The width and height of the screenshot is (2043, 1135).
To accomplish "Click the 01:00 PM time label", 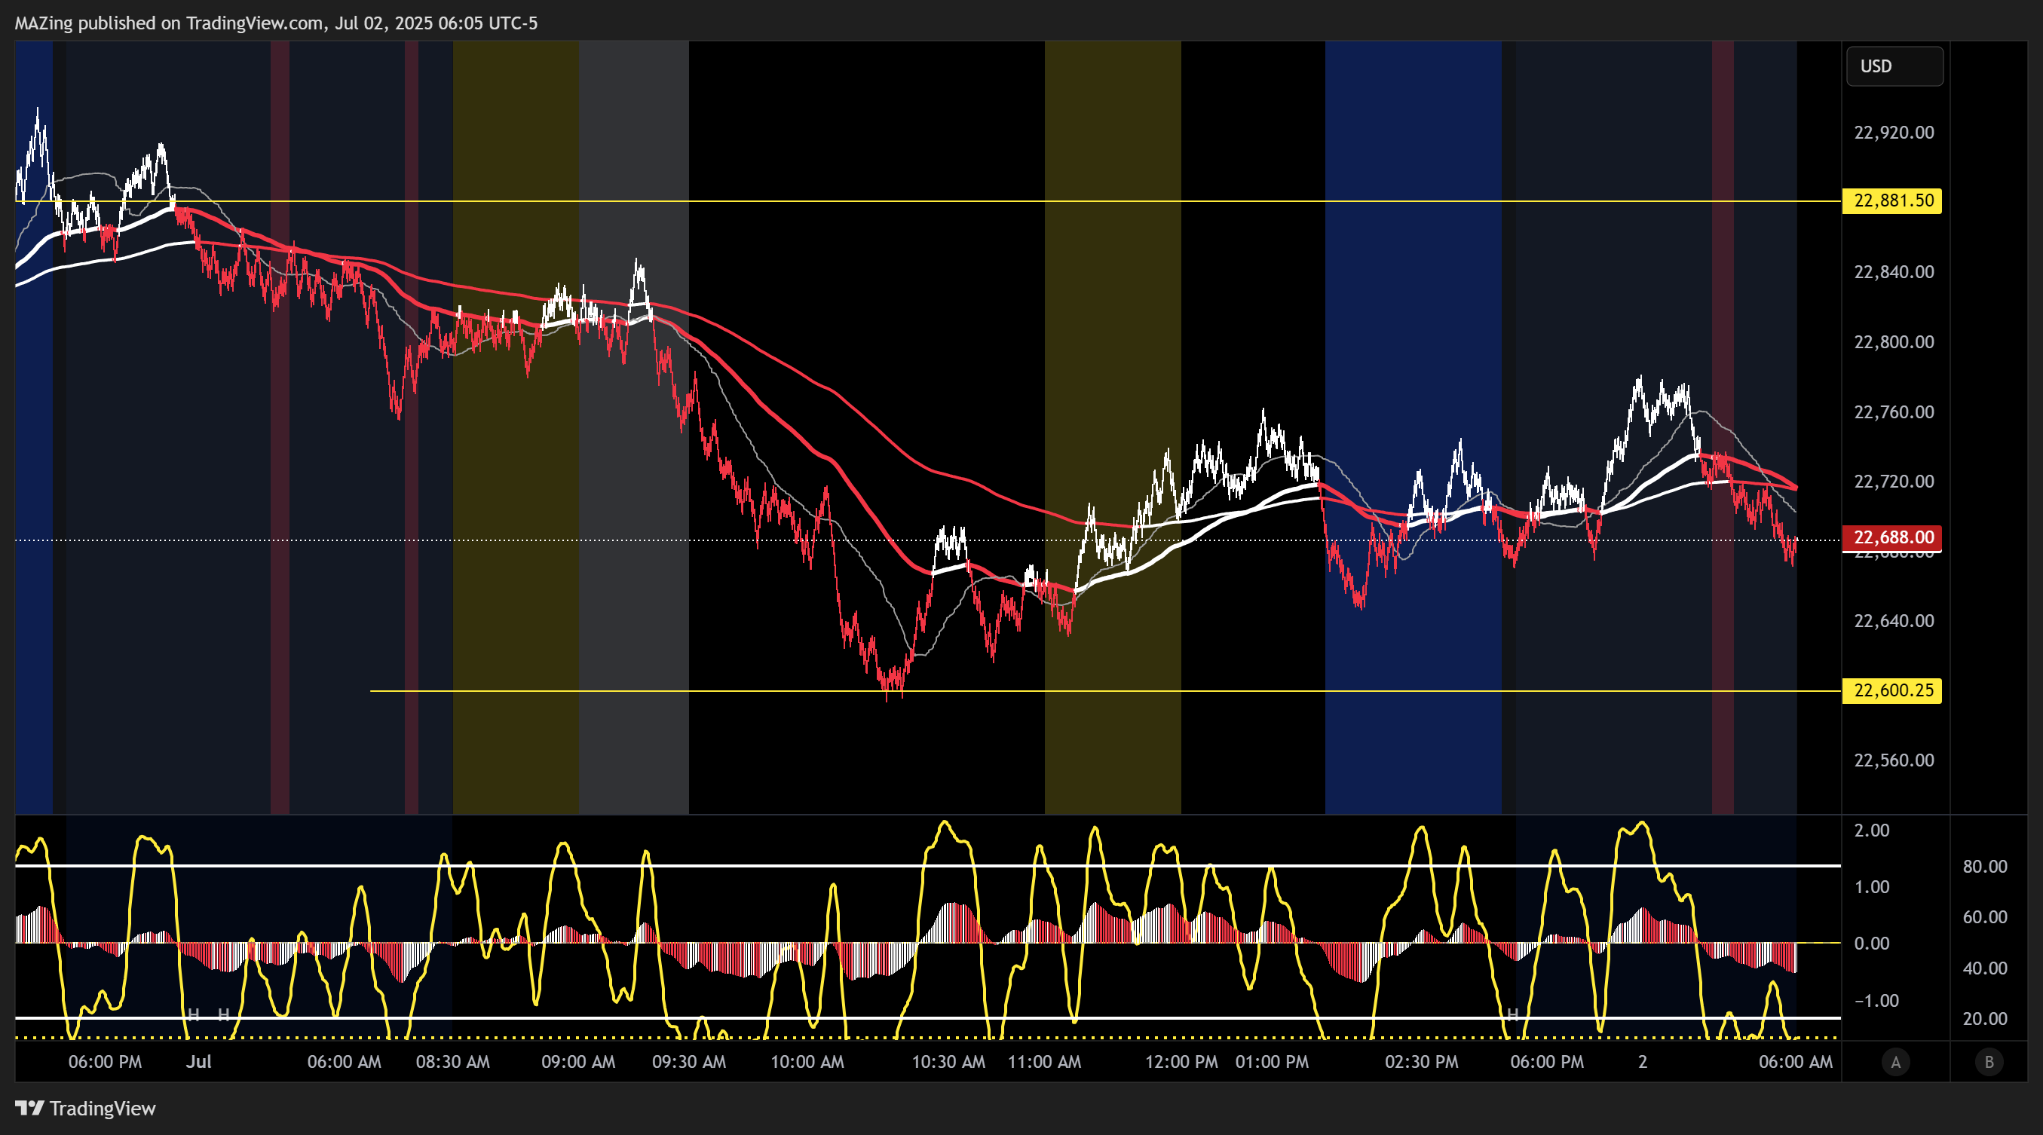I will point(1271,1062).
